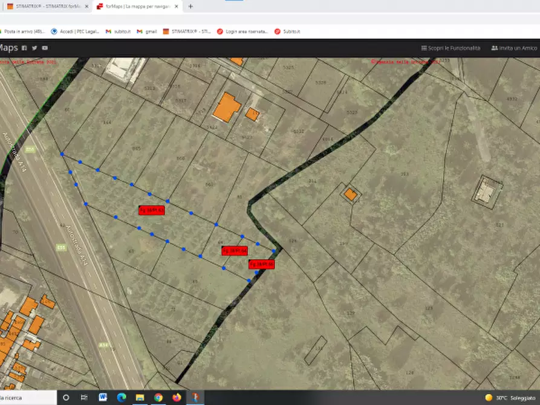Click the Windows Task View icon
Screen dimensions: 540x405
point(84,397)
